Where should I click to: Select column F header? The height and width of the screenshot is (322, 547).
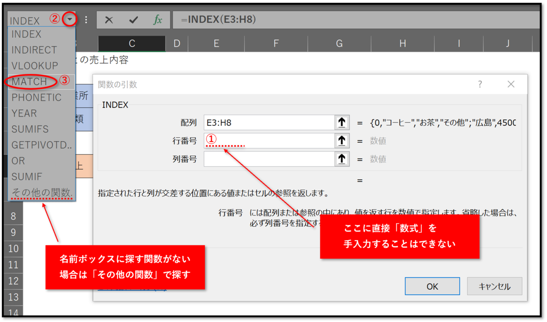coord(276,44)
